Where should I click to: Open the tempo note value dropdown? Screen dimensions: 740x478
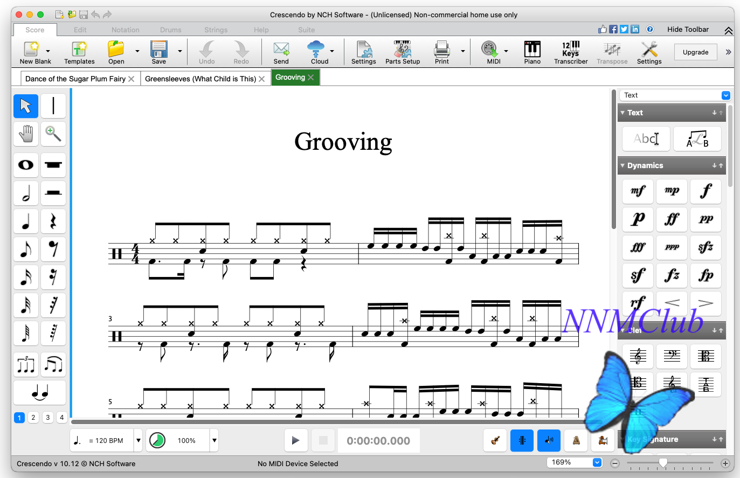point(139,440)
